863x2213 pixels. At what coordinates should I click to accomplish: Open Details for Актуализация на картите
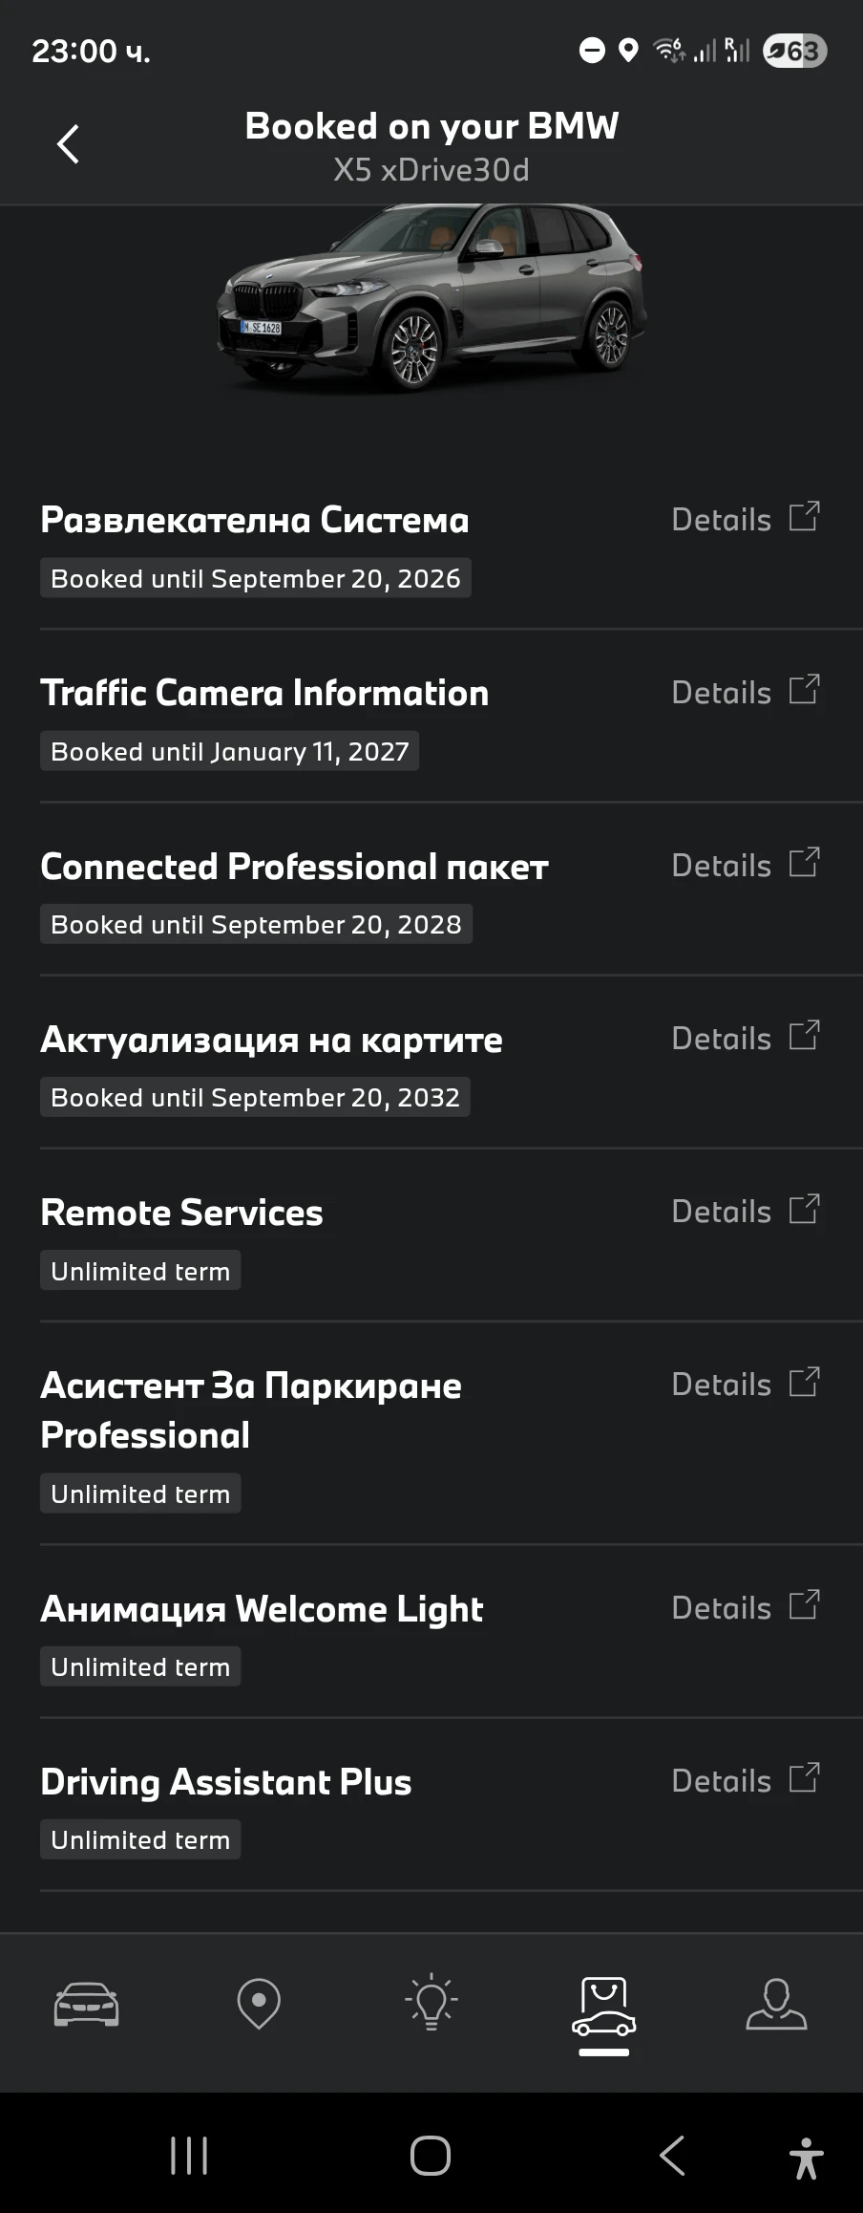[722, 1039]
